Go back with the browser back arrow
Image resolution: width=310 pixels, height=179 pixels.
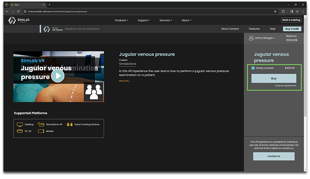(7, 11)
